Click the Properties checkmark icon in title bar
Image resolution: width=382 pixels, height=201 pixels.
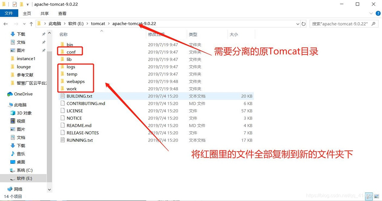pyautogui.click(x=15, y=4)
